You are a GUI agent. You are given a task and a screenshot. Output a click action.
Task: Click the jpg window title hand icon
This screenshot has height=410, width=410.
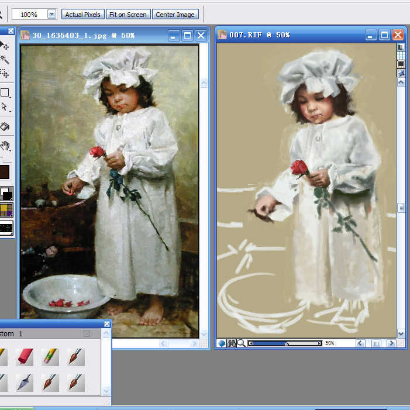pyautogui.click(x=25, y=35)
